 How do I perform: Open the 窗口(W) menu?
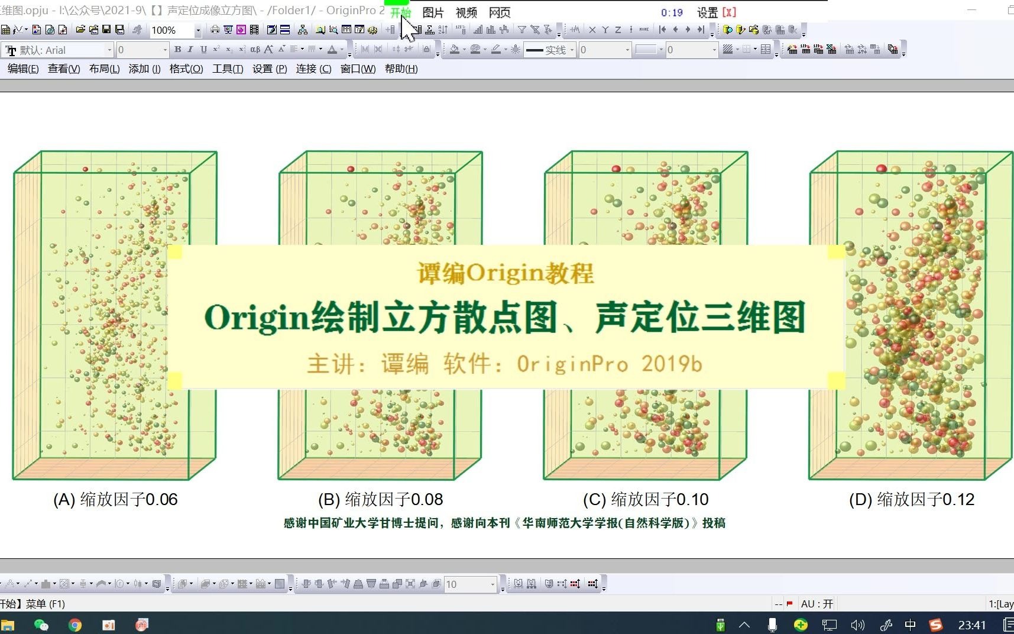(358, 69)
